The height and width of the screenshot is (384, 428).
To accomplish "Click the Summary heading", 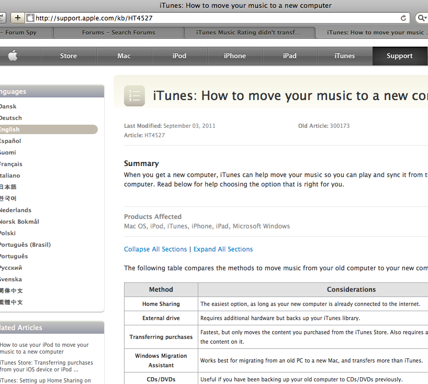I will point(141,163).
